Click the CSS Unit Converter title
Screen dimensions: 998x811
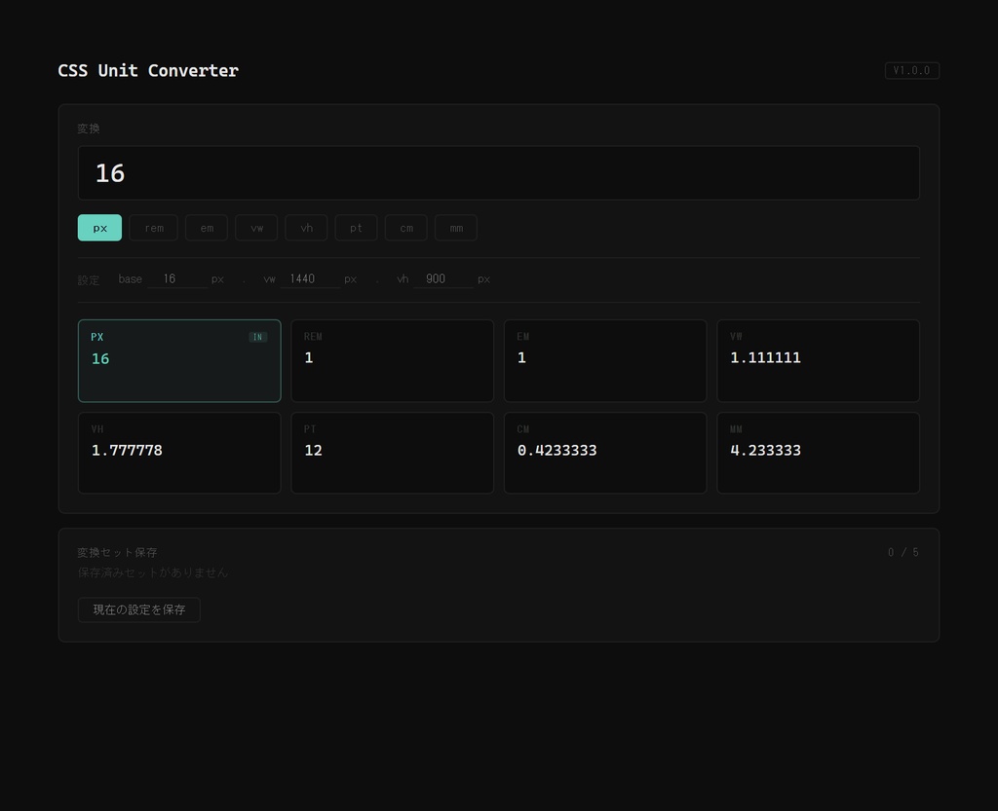148,70
